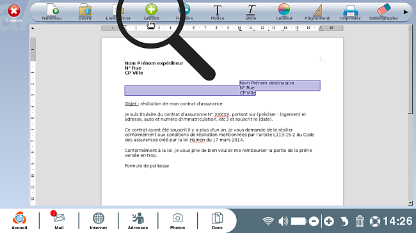Image resolution: width=416 pixels, height=233 pixels.
Task: Click the tab stop selector in ruler corner
Action: (x=33, y=28)
